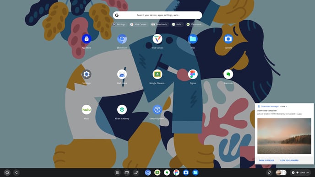Click the Google G logo in search
The width and height of the screenshot is (315, 177).
tap(117, 15)
